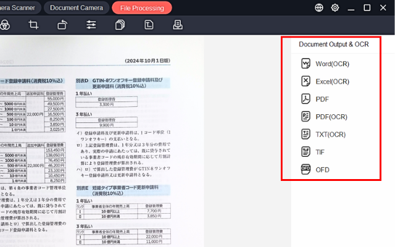Open the language globe icon
This screenshot has width=395, height=247.
click(318, 8)
